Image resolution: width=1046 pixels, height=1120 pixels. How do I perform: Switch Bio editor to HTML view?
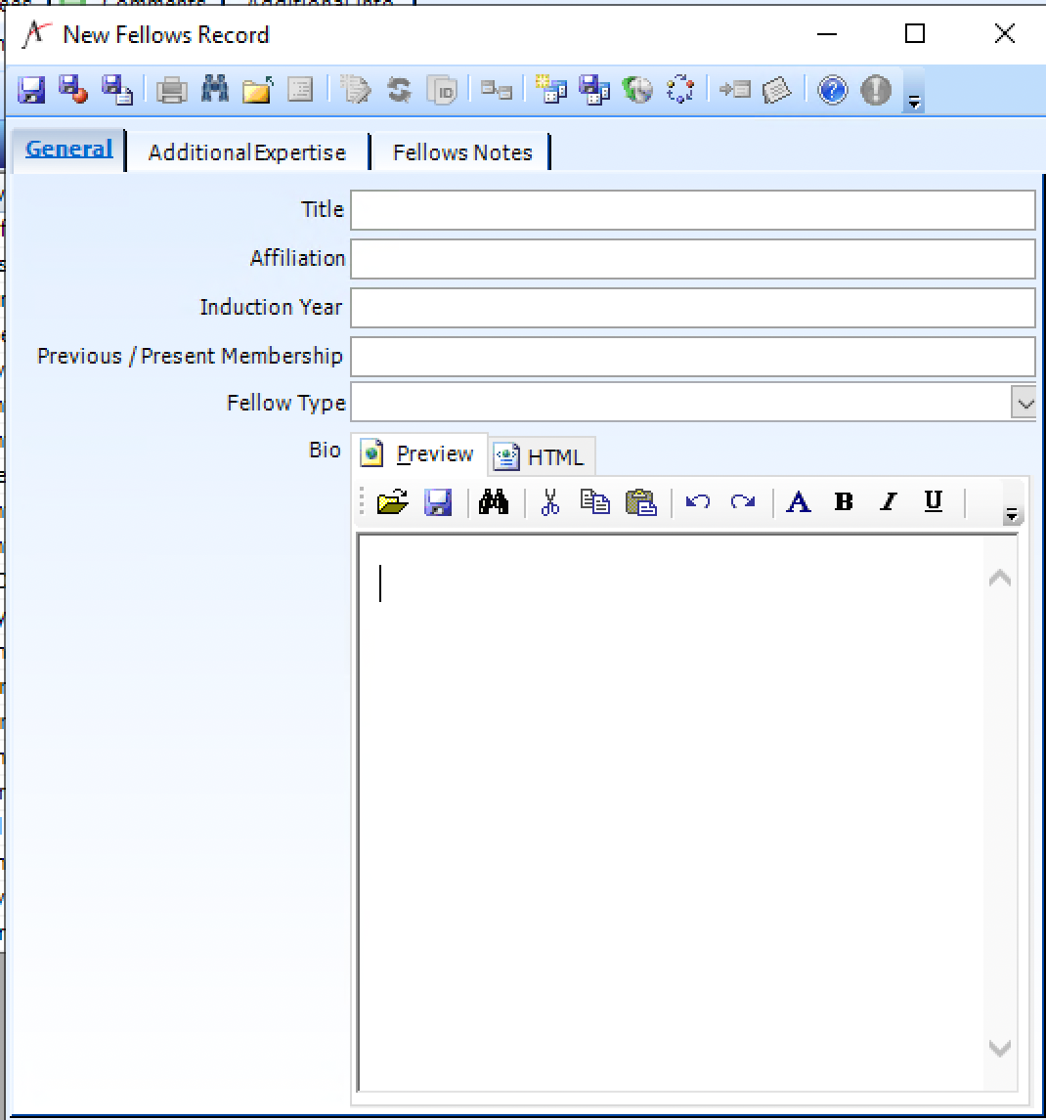(x=543, y=456)
